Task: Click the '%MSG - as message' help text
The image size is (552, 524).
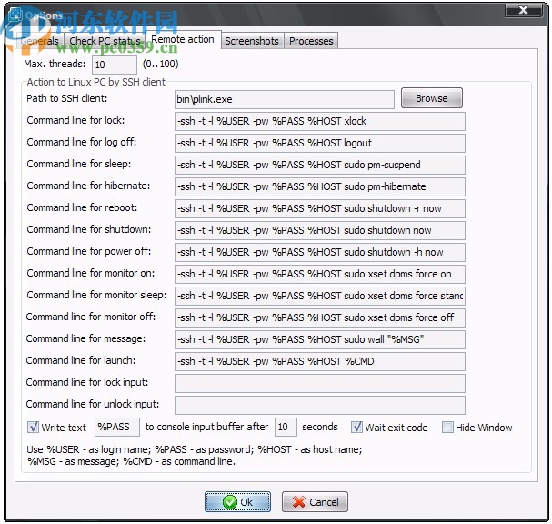Action: click(74, 461)
